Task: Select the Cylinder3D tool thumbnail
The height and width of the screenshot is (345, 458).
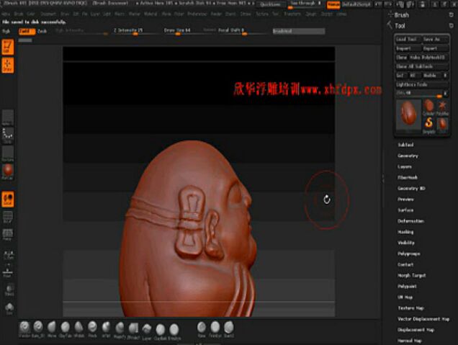Action: point(428,107)
